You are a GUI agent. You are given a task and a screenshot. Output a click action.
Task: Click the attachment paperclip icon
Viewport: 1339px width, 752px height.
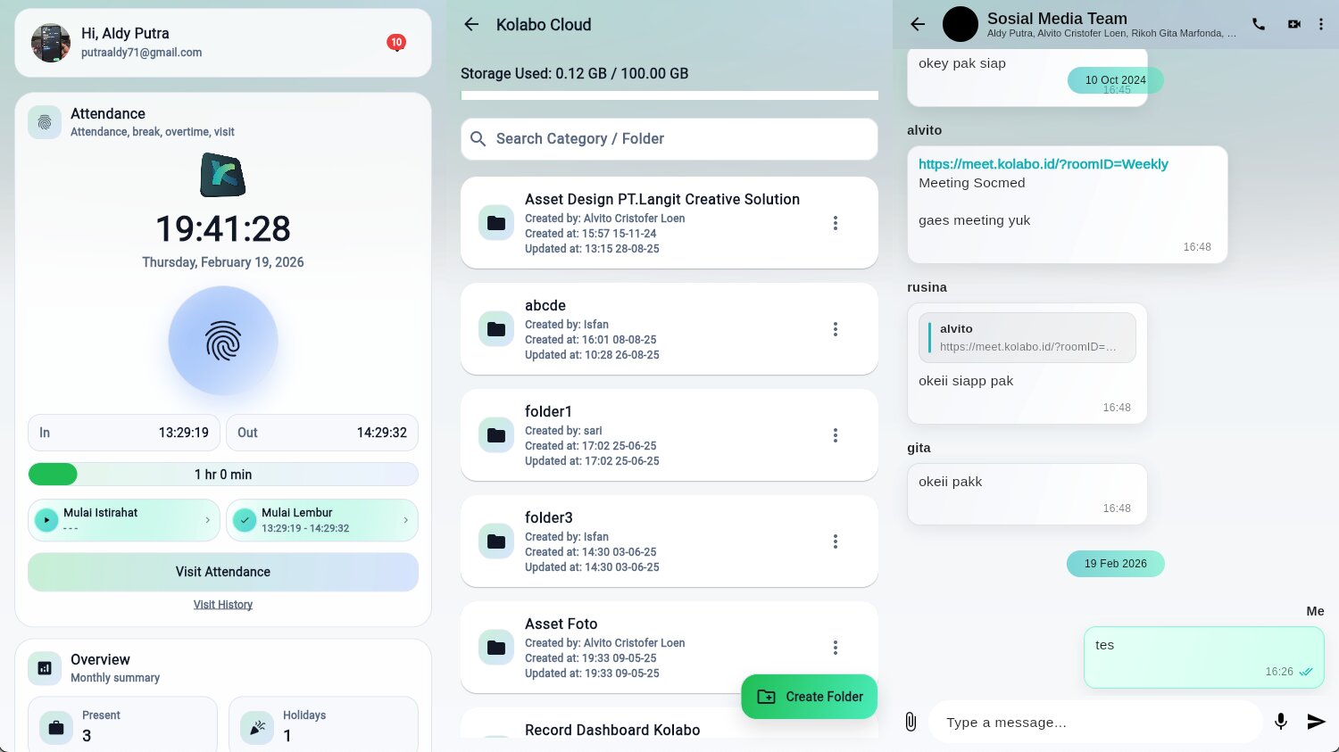tap(911, 722)
